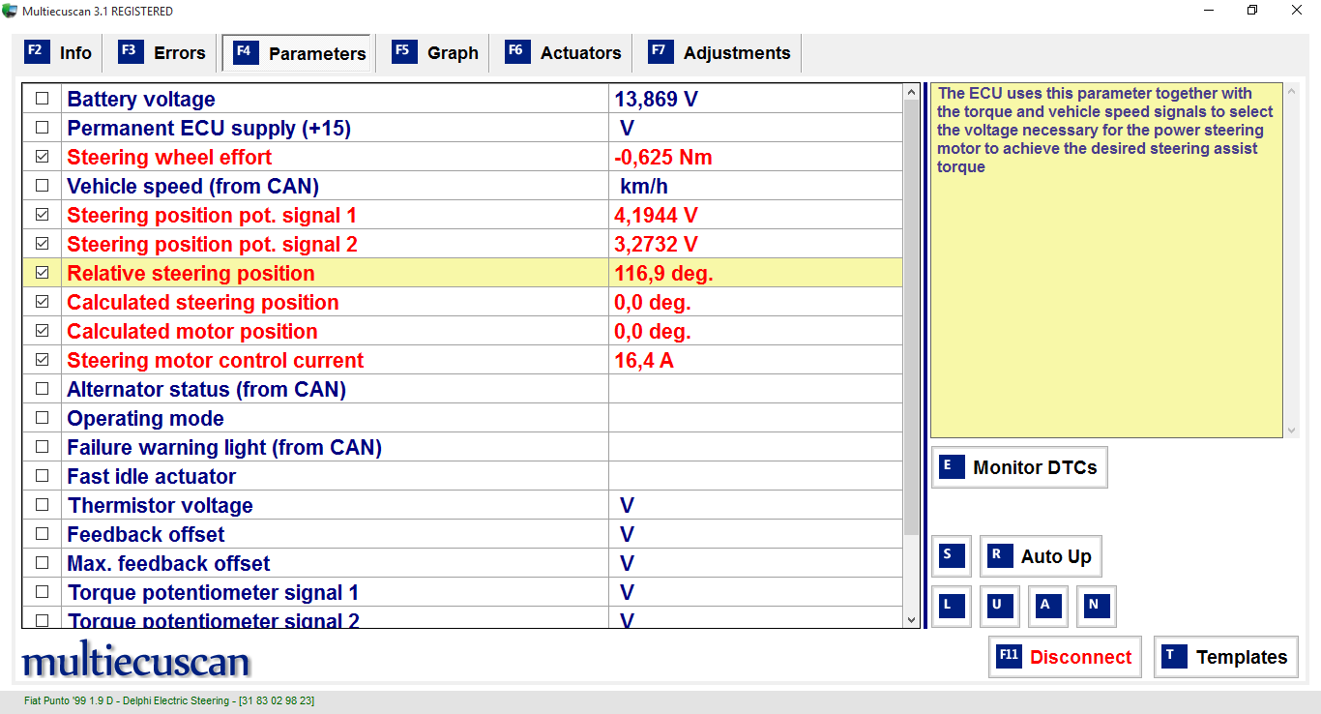Open the Graph tab
The image size is (1321, 714).
click(x=435, y=52)
